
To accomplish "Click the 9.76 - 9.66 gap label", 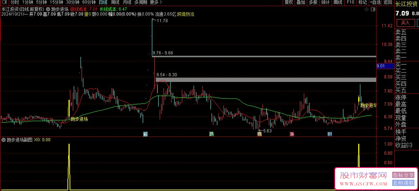I will (163, 53).
